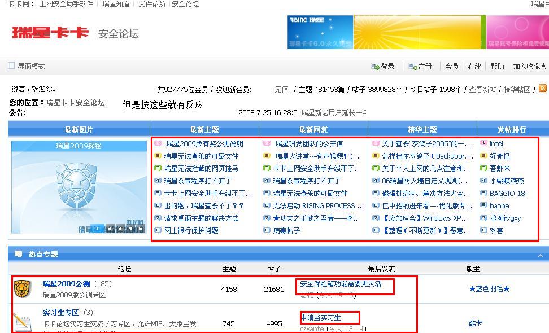
Task: Open reply 病毒帖子
Action: 286,230
